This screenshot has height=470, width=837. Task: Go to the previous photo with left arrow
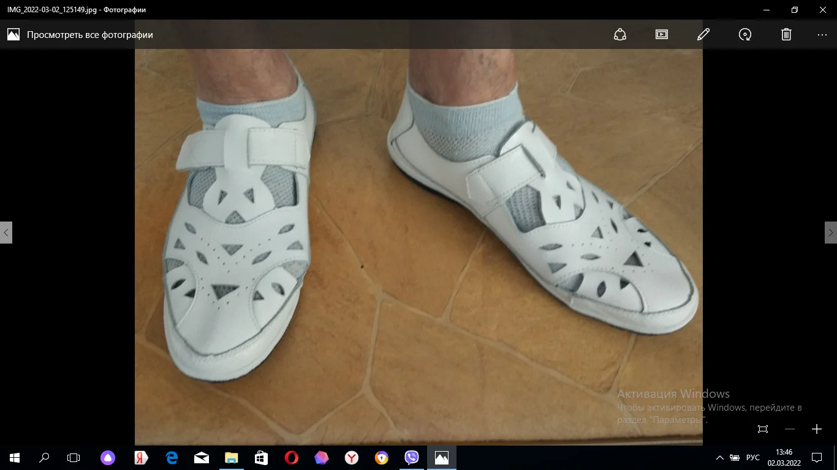click(6, 233)
